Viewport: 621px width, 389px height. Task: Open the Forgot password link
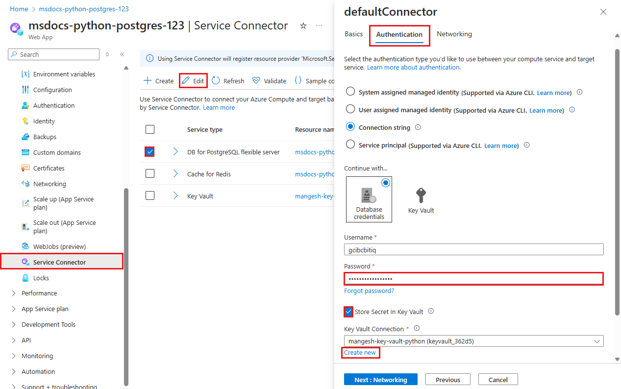(369, 291)
